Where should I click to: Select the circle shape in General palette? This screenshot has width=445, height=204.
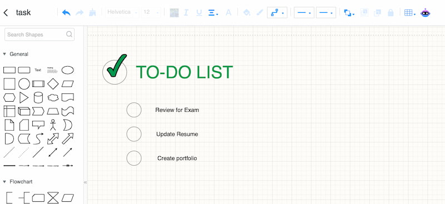(24, 84)
